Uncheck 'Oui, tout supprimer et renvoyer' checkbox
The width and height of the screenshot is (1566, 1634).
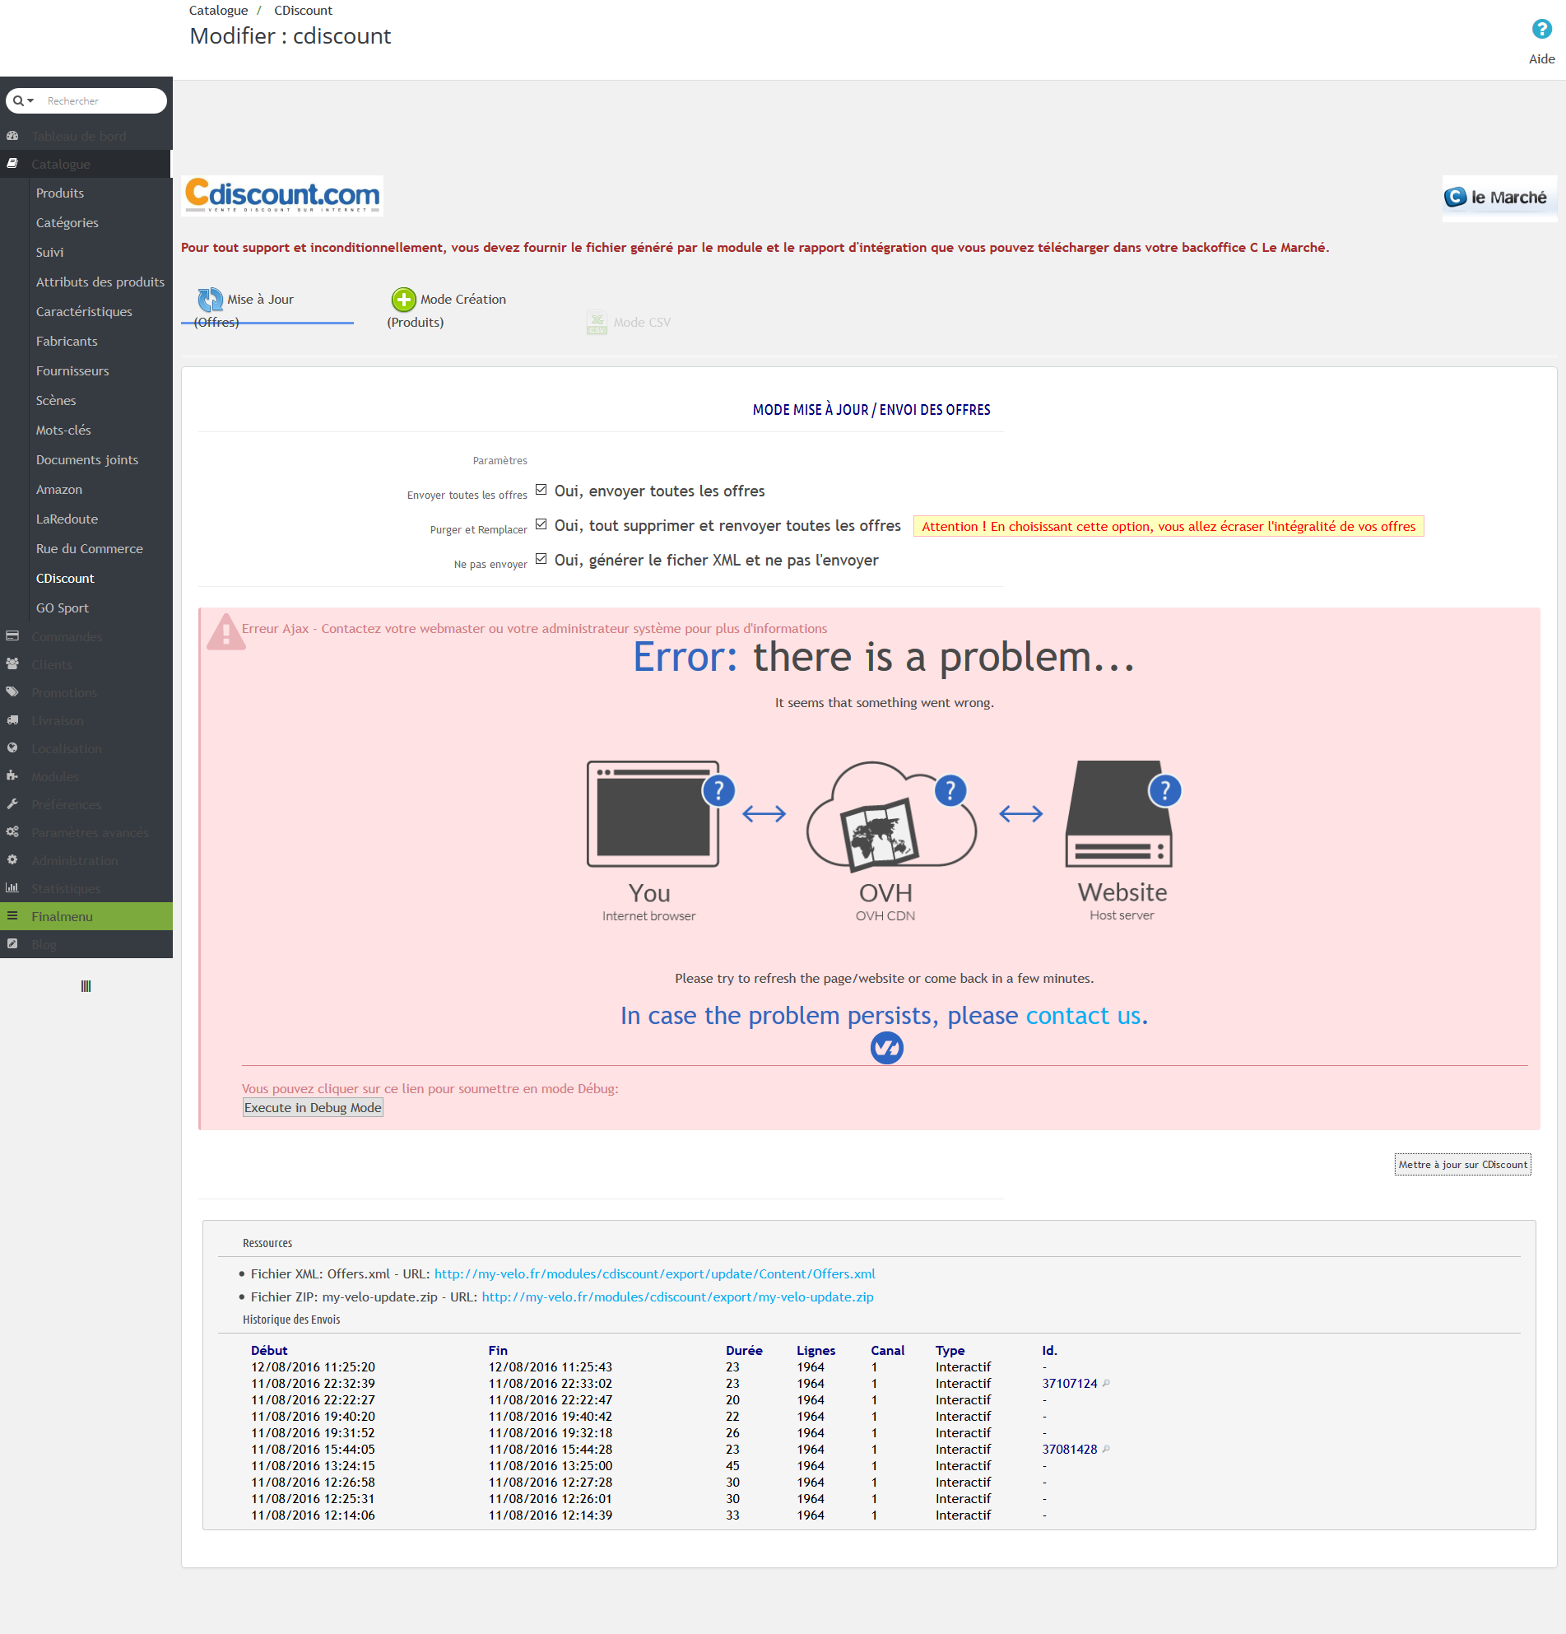pos(541,524)
